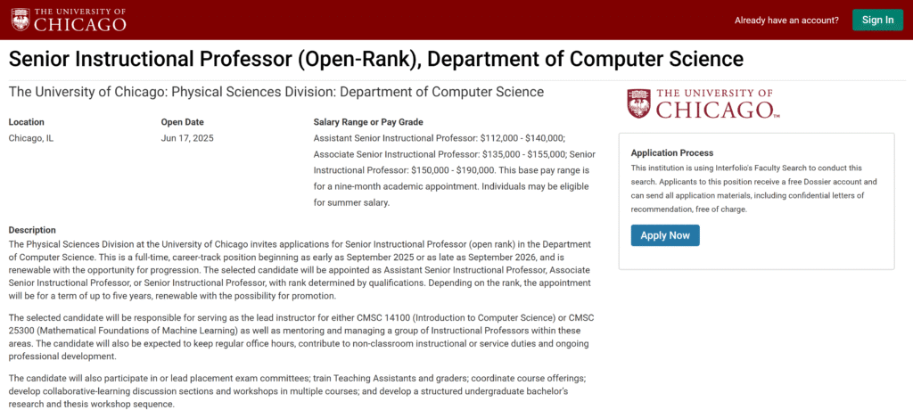The width and height of the screenshot is (913, 418).
Task: Click the Apply Now button
Action: pyautogui.click(x=665, y=235)
